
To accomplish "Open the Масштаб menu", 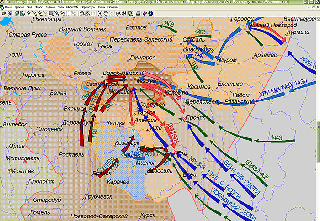I will [x=72, y=8].
